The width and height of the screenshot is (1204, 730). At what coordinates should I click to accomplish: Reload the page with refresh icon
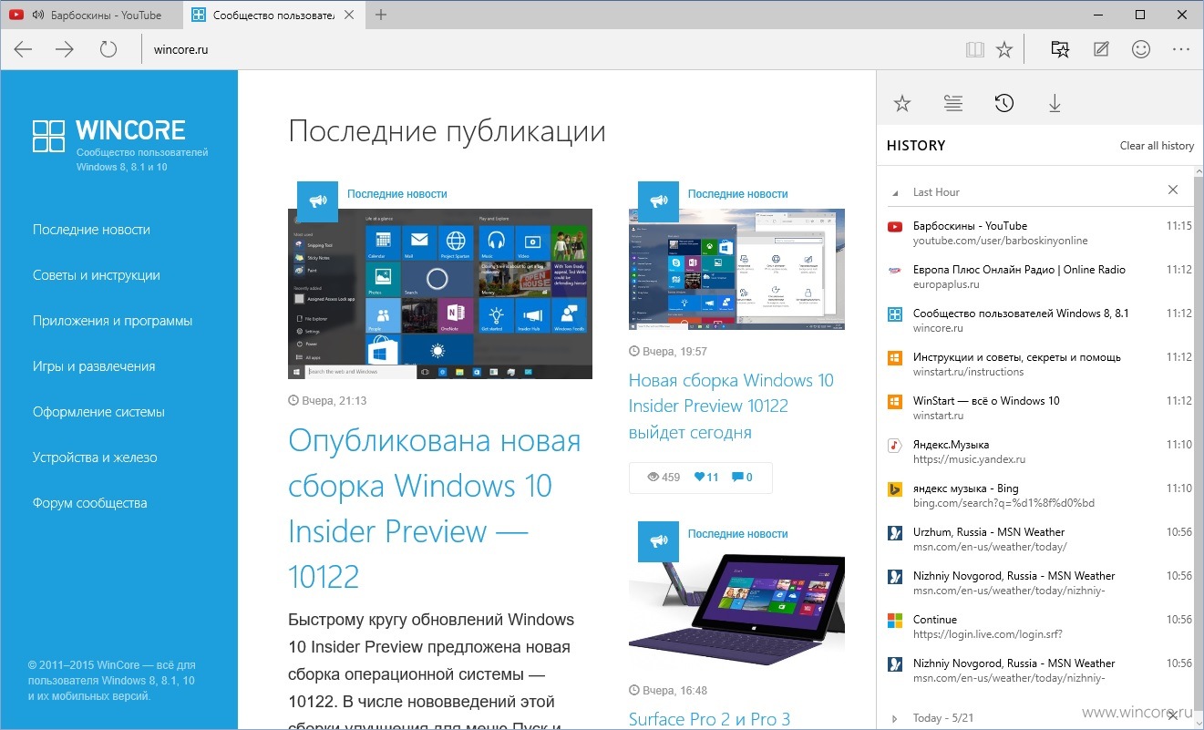coord(108,50)
